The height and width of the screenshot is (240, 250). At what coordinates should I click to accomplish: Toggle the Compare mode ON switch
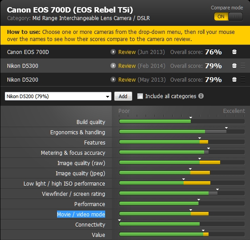coord(228,17)
